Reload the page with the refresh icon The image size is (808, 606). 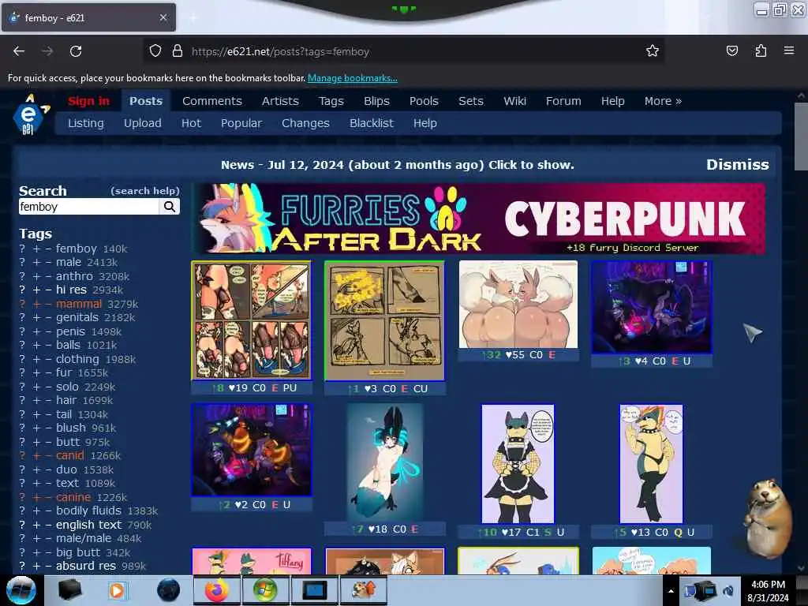click(x=76, y=51)
